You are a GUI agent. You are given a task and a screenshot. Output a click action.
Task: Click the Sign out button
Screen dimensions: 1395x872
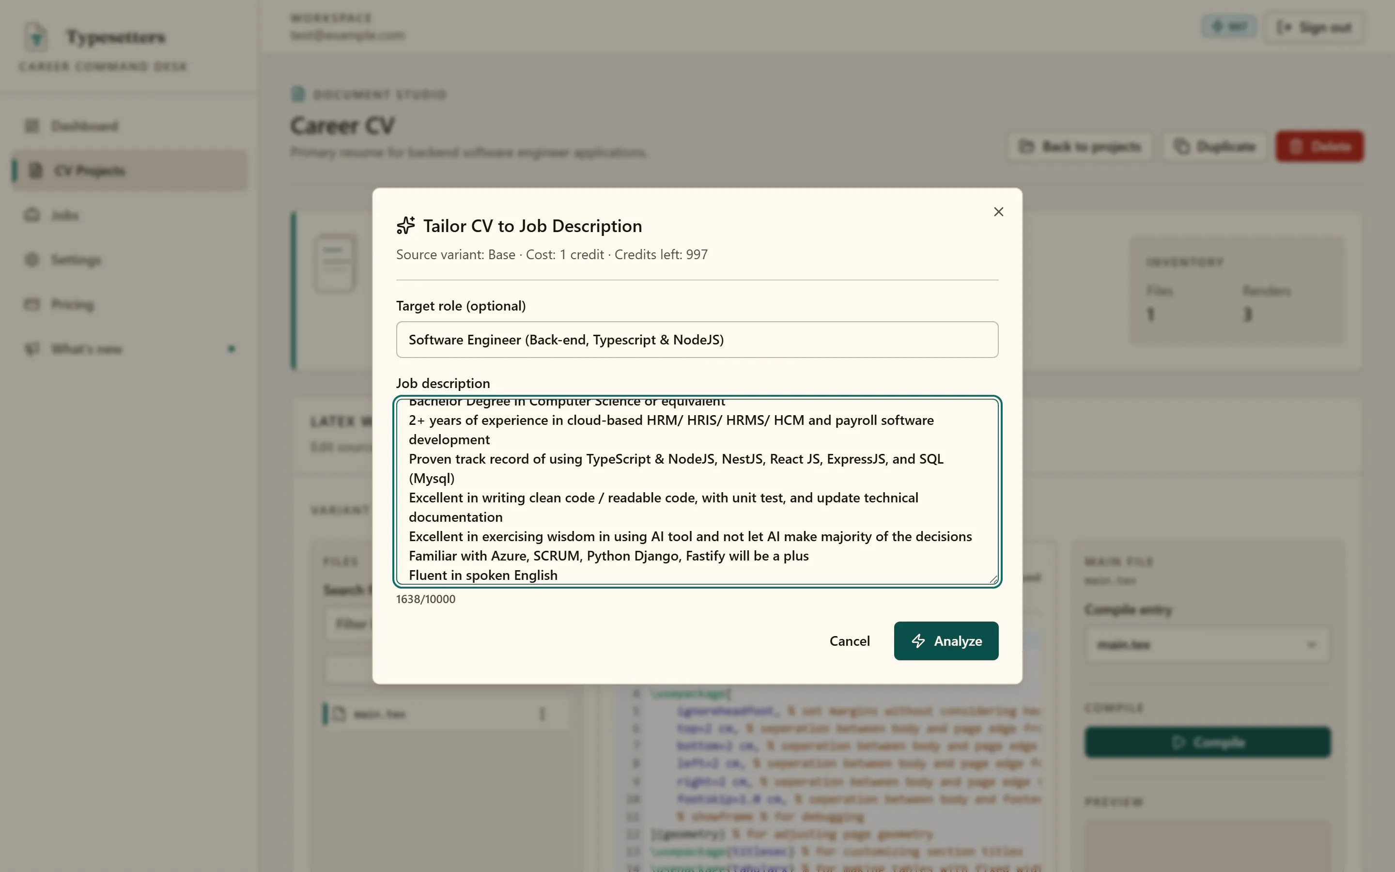click(x=1314, y=27)
